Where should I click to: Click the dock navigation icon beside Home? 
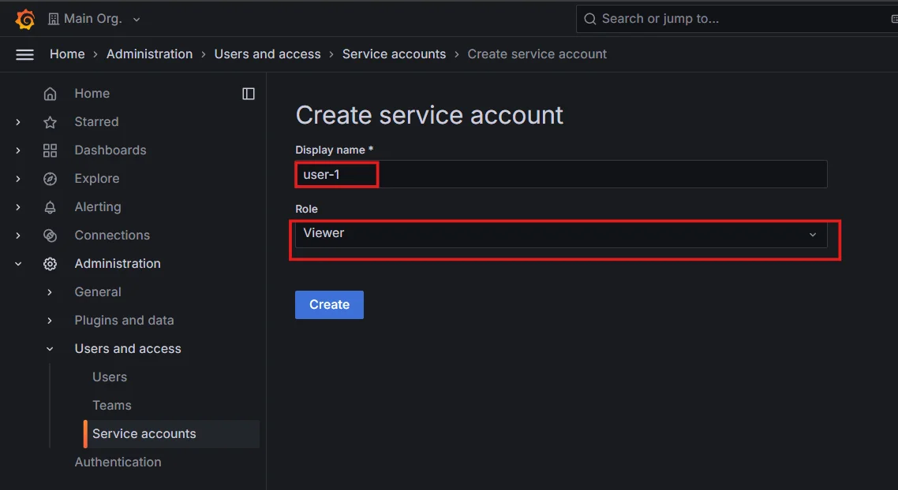(248, 93)
